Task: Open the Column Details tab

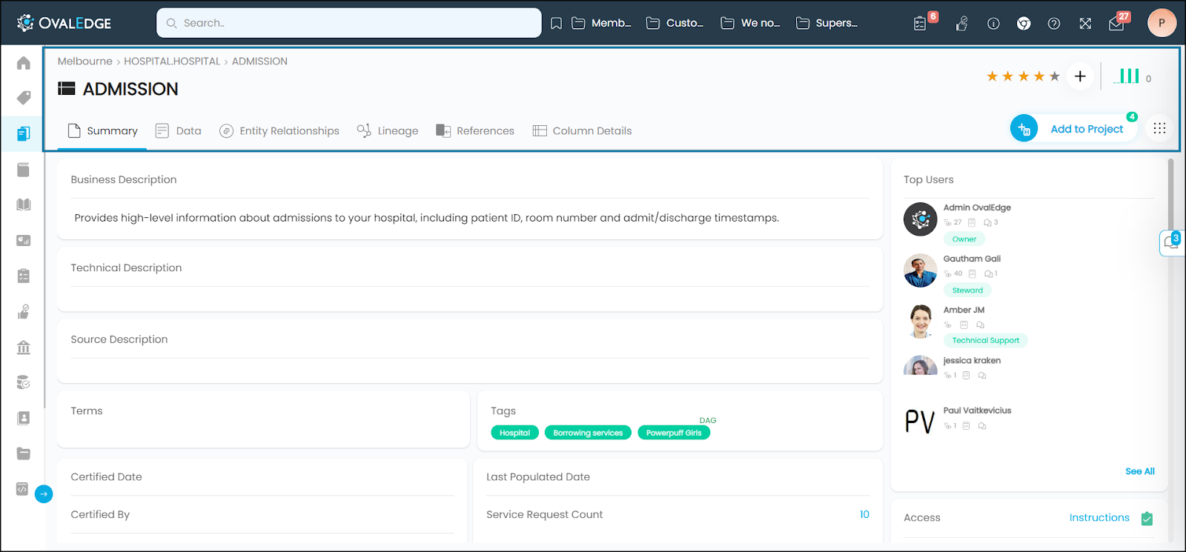Action: tap(583, 131)
